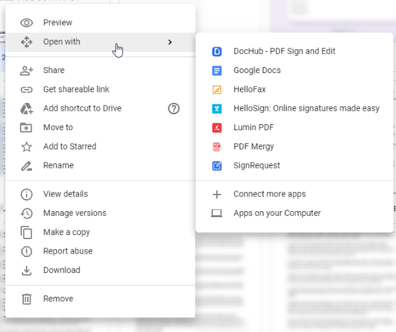Select the Rename entry
This screenshot has height=332, width=396.
coord(100,165)
